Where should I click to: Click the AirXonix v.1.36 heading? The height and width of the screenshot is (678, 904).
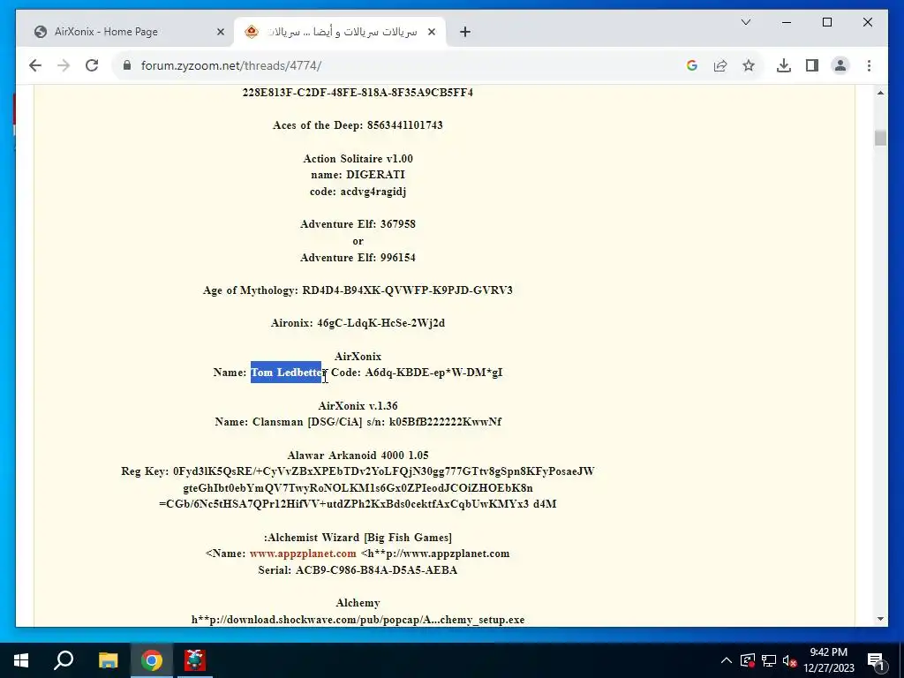click(358, 406)
